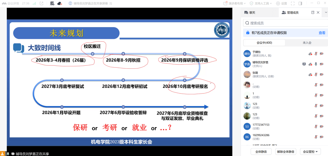Open 设置 gear in the top bar
This screenshot has height=156, width=328.
point(281,3)
